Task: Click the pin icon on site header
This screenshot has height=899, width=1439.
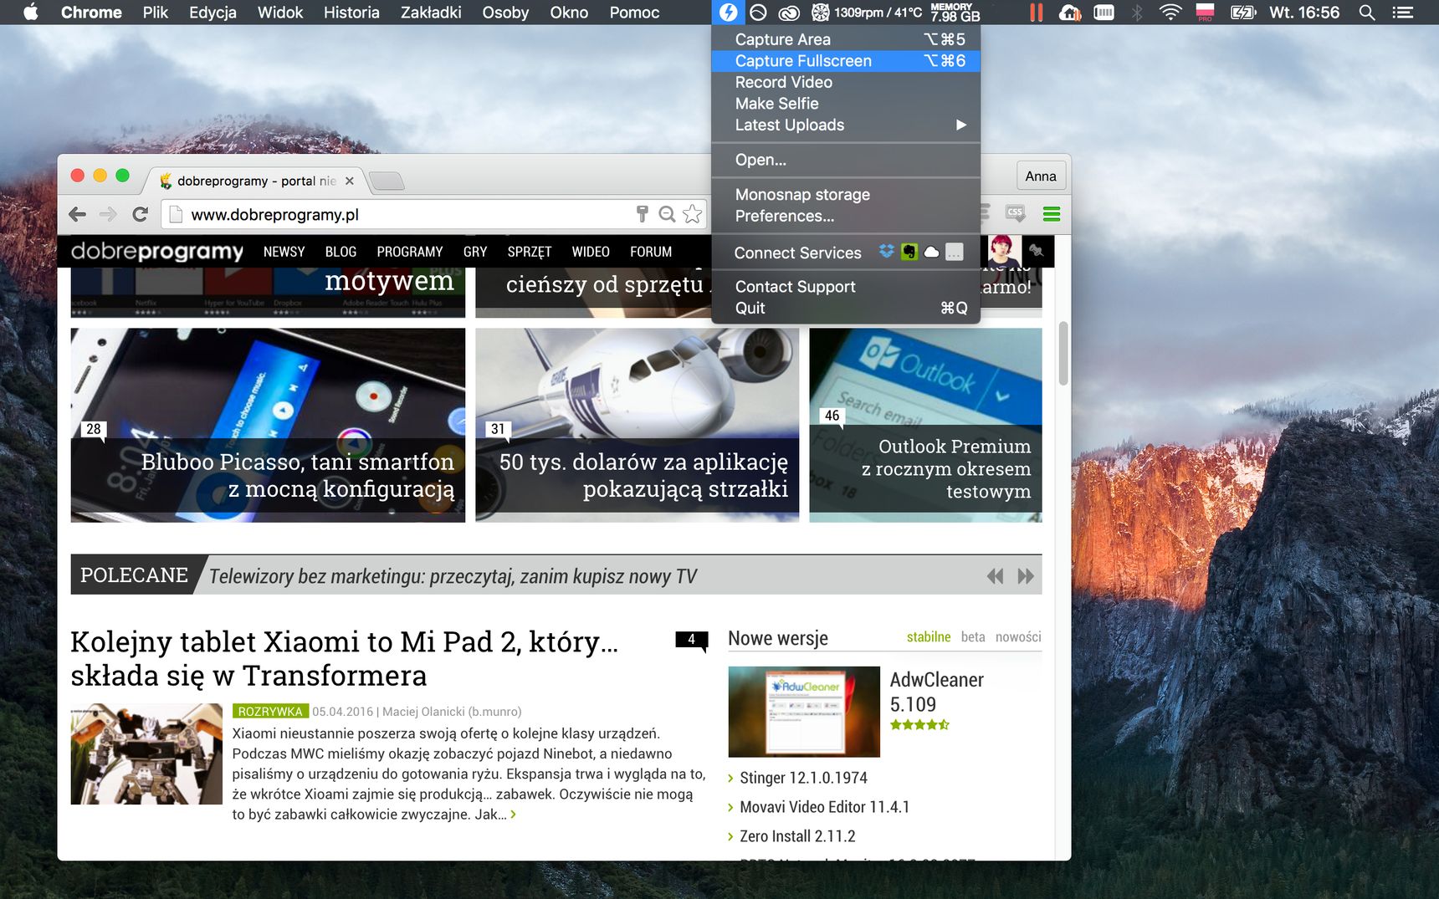Action: point(1037,250)
